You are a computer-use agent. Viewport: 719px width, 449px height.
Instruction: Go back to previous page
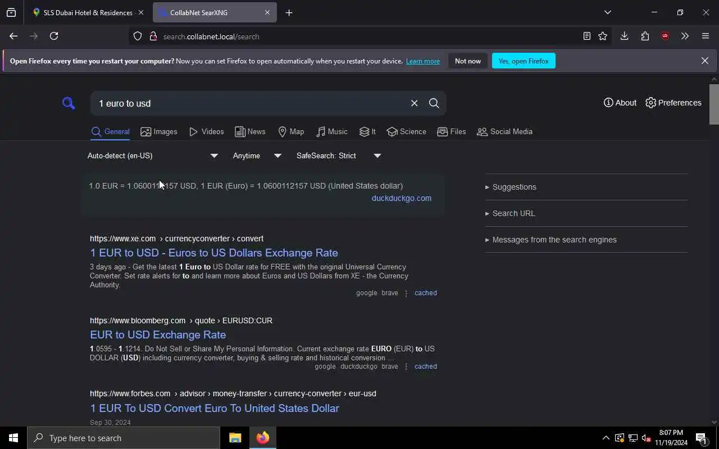click(13, 36)
